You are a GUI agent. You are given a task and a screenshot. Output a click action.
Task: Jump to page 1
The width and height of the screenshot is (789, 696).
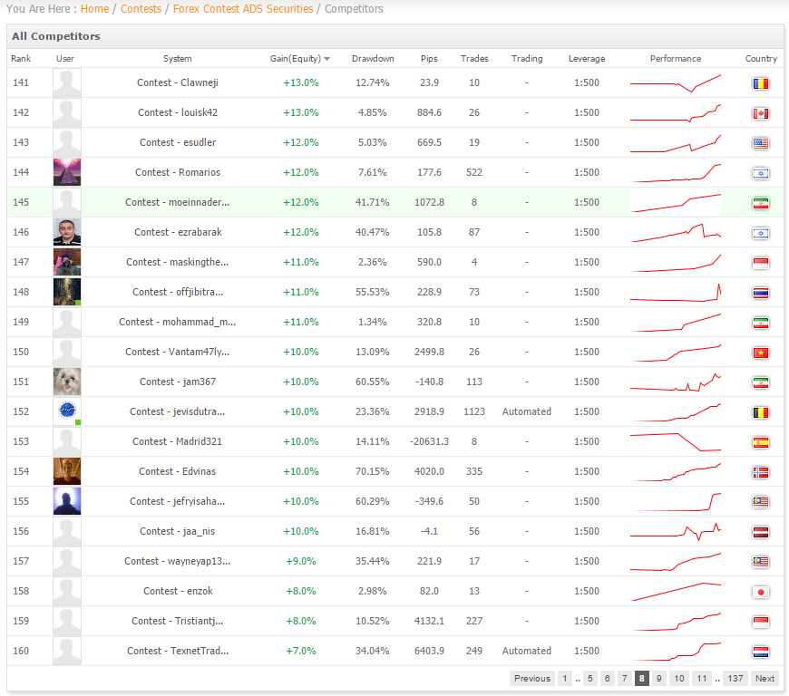tap(565, 679)
